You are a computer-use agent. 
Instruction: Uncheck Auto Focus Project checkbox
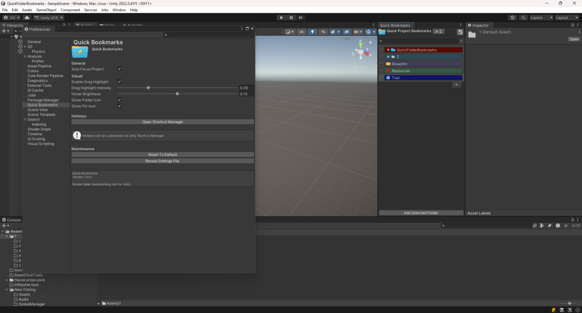coord(119,69)
